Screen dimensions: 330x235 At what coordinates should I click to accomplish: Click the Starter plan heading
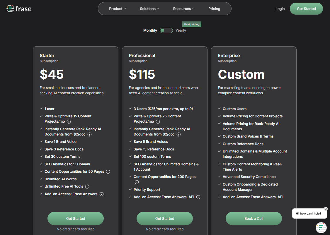47,56
